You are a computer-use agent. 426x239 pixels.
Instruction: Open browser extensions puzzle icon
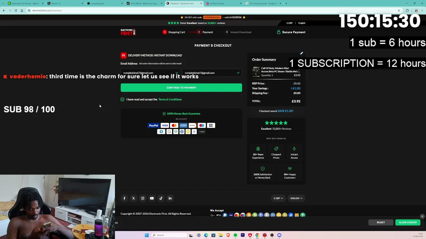[407, 10]
